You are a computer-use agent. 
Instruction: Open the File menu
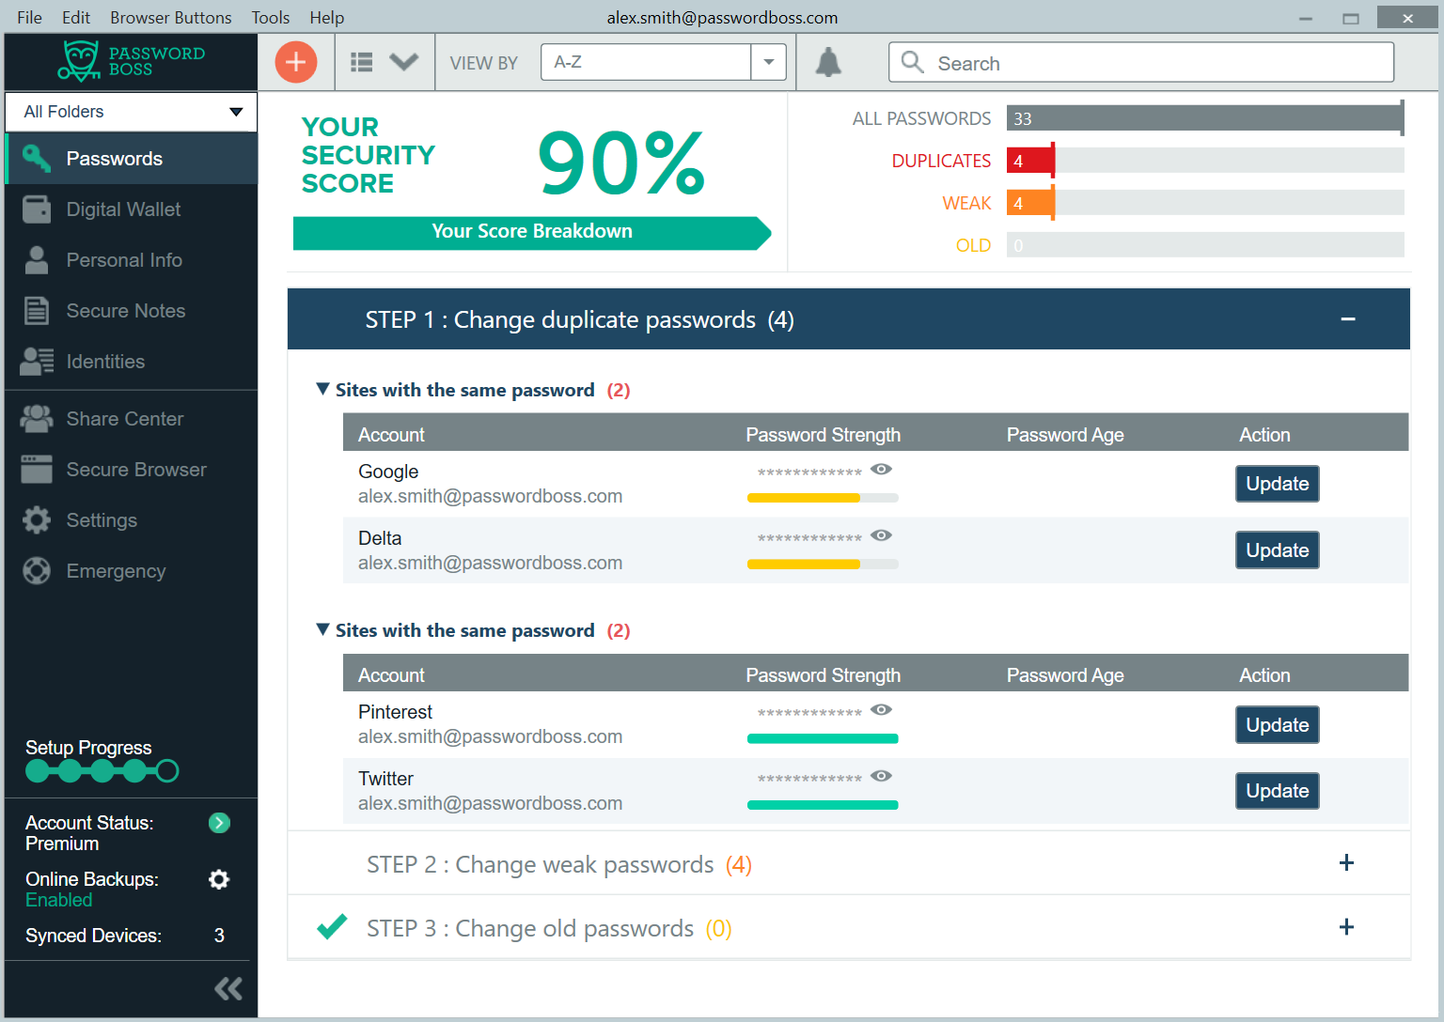[29, 18]
